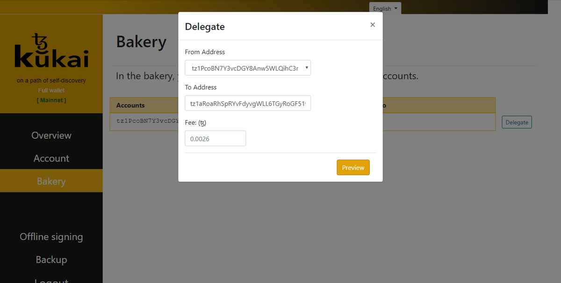Open the English language dropdown

click(x=385, y=8)
